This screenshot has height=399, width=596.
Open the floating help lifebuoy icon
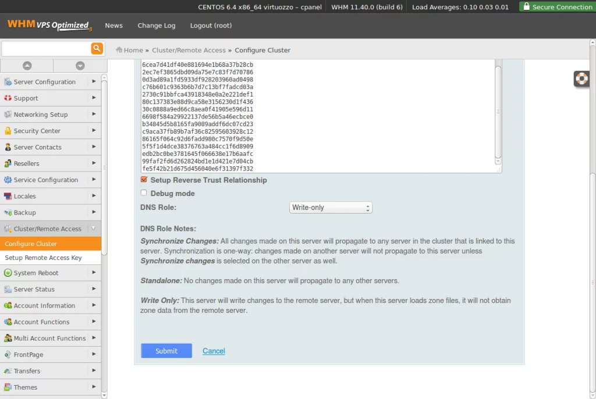pyautogui.click(x=581, y=79)
